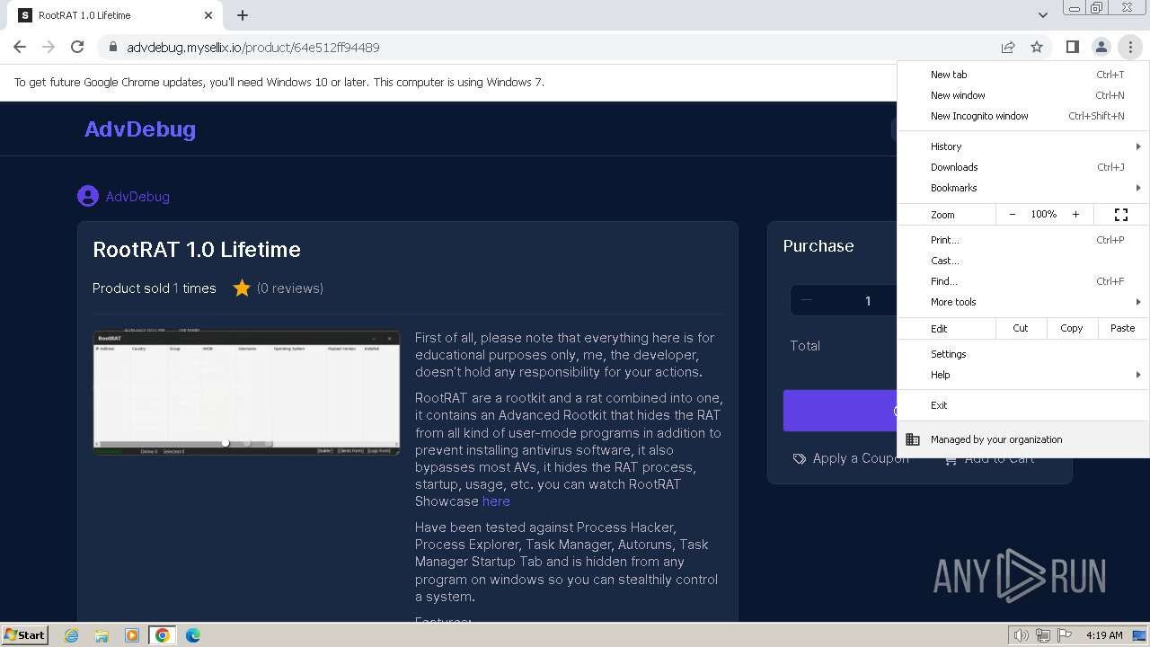
Task: Open the Chrome profile avatar
Action: pos(1101,47)
